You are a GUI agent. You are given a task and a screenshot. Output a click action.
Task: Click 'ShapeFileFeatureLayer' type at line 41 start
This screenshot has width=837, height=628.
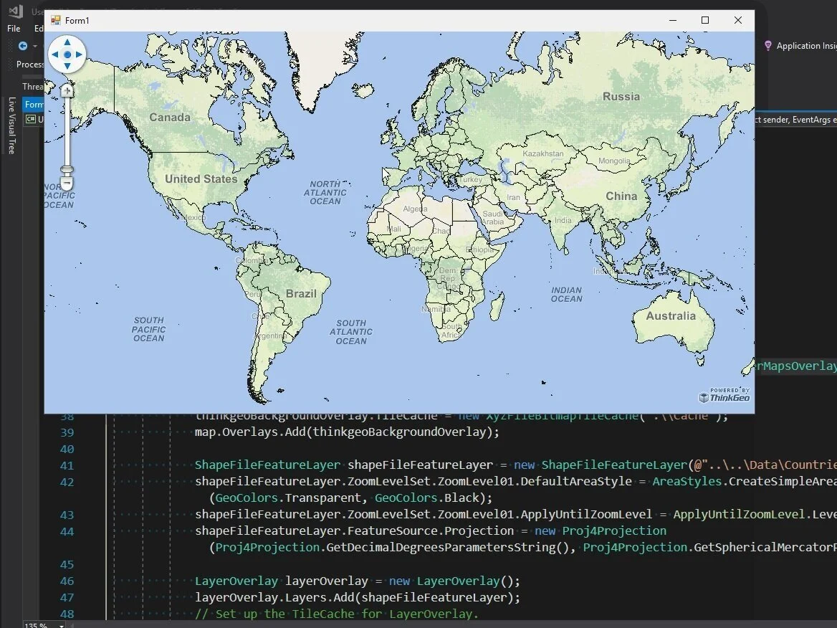pos(267,465)
